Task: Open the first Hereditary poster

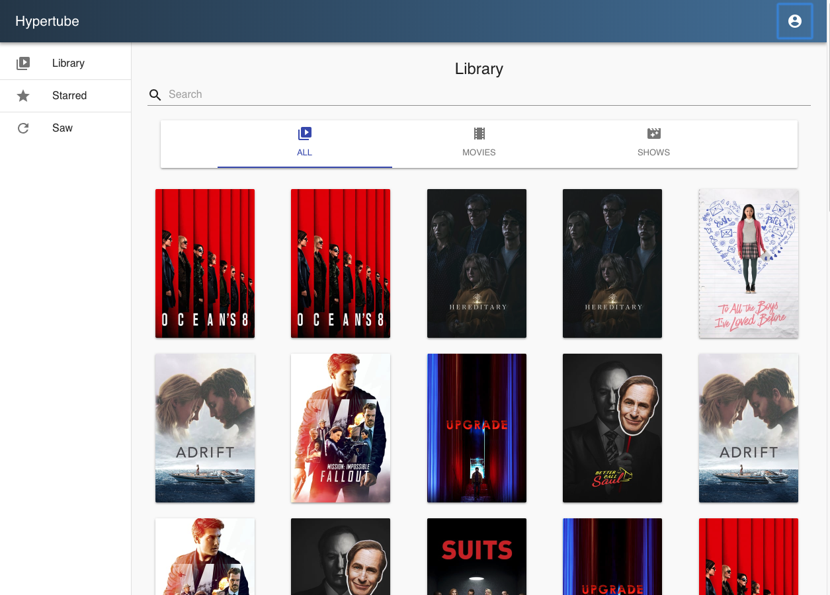Action: coord(477,263)
